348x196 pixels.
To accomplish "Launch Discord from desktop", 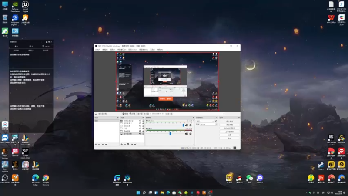I will (x=260, y=179).
